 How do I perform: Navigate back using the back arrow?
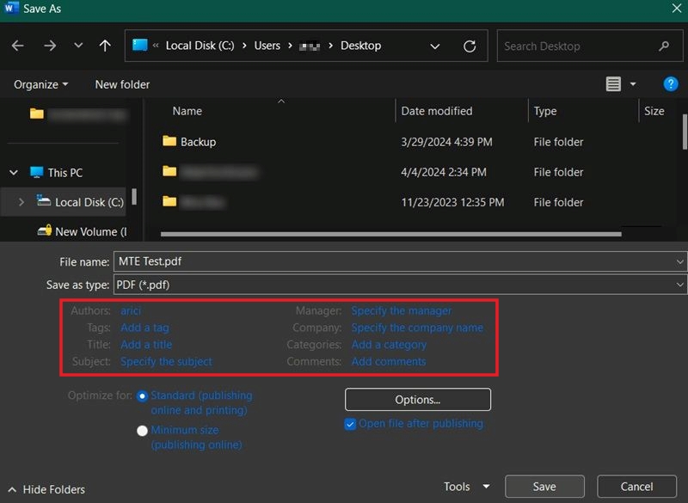[x=18, y=46]
